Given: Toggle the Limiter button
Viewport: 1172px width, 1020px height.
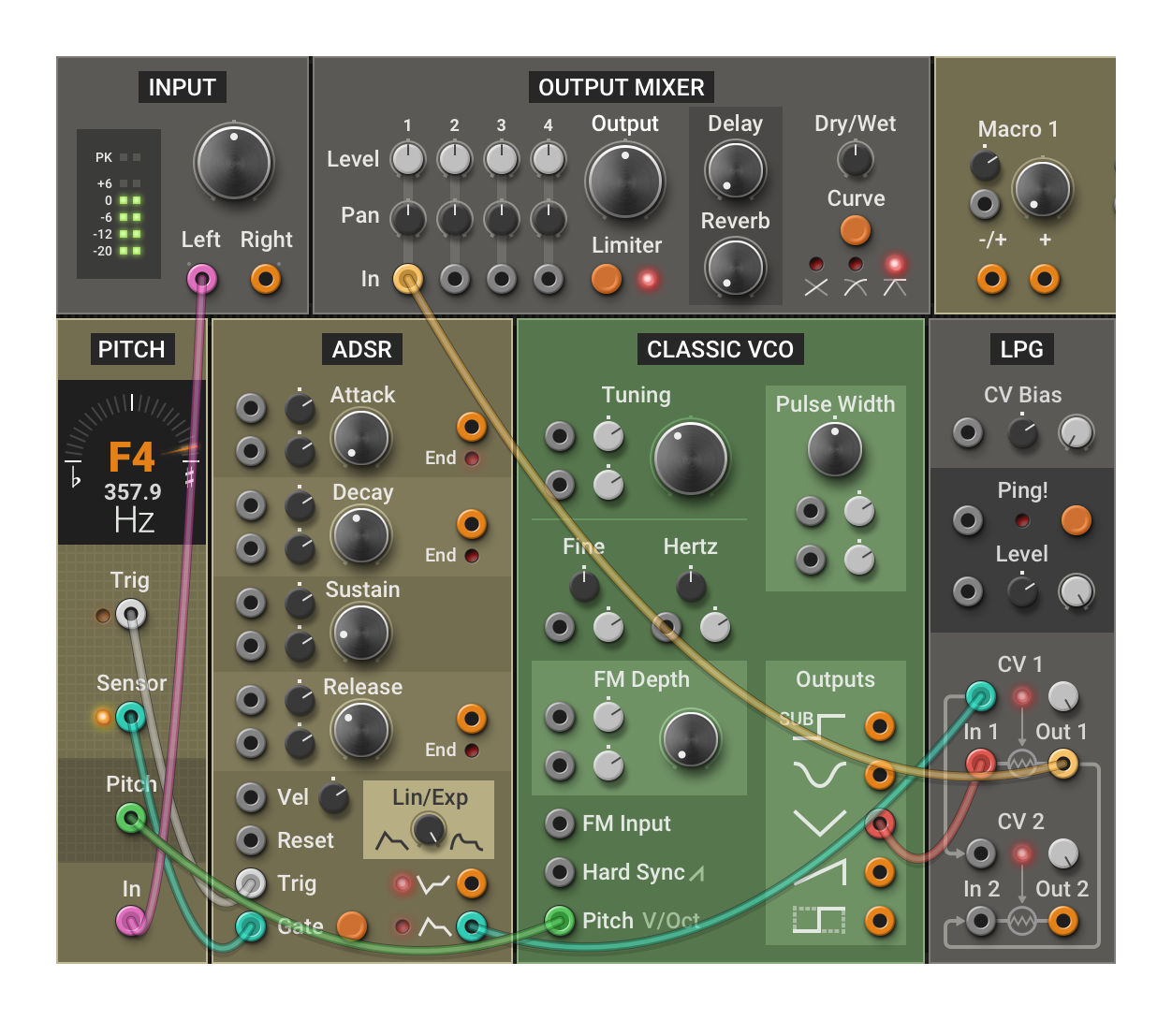Looking at the screenshot, I should [607, 279].
